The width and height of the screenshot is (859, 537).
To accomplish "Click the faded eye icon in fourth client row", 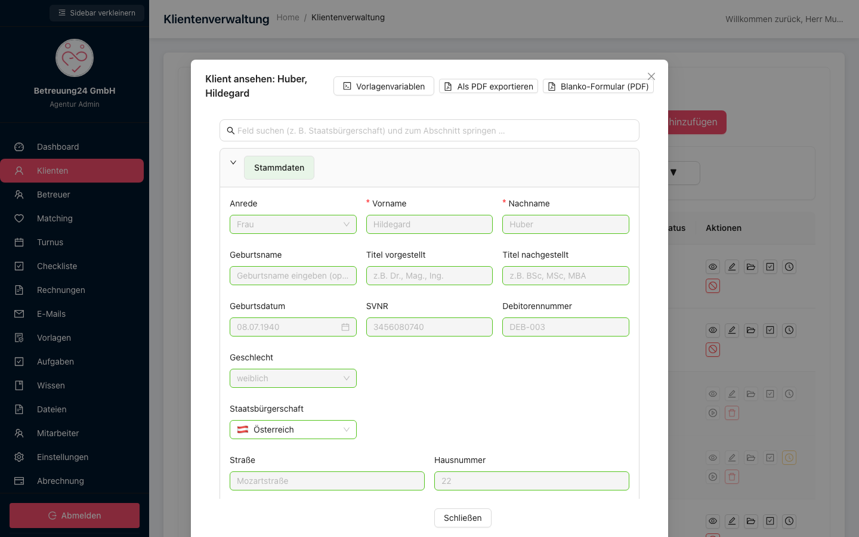I will (713, 458).
